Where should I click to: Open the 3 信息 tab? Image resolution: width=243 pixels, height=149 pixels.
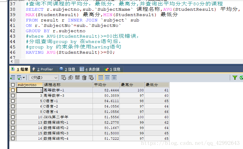68,69
